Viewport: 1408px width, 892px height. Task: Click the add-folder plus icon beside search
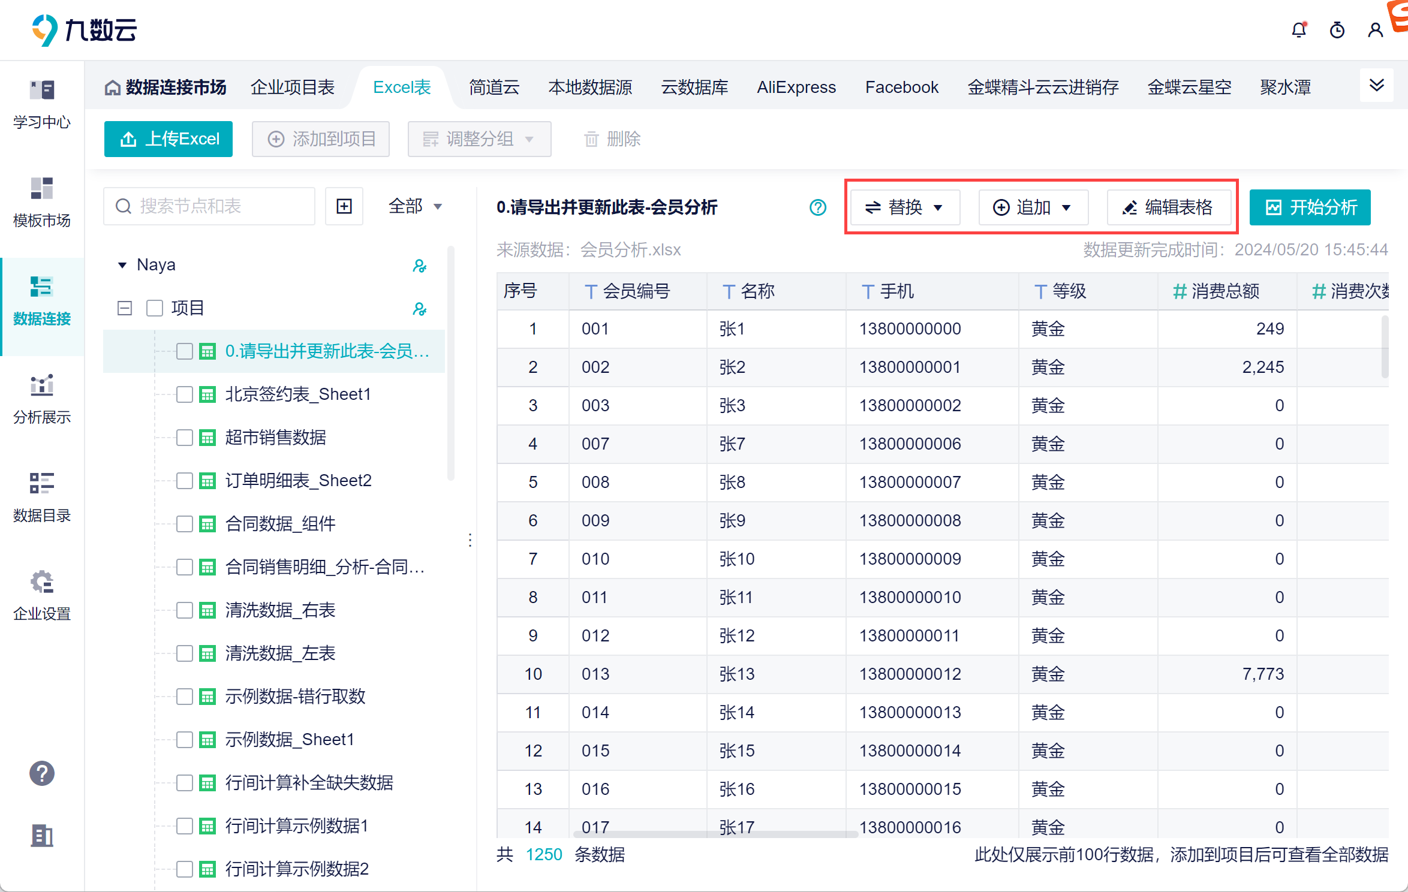tap(344, 207)
